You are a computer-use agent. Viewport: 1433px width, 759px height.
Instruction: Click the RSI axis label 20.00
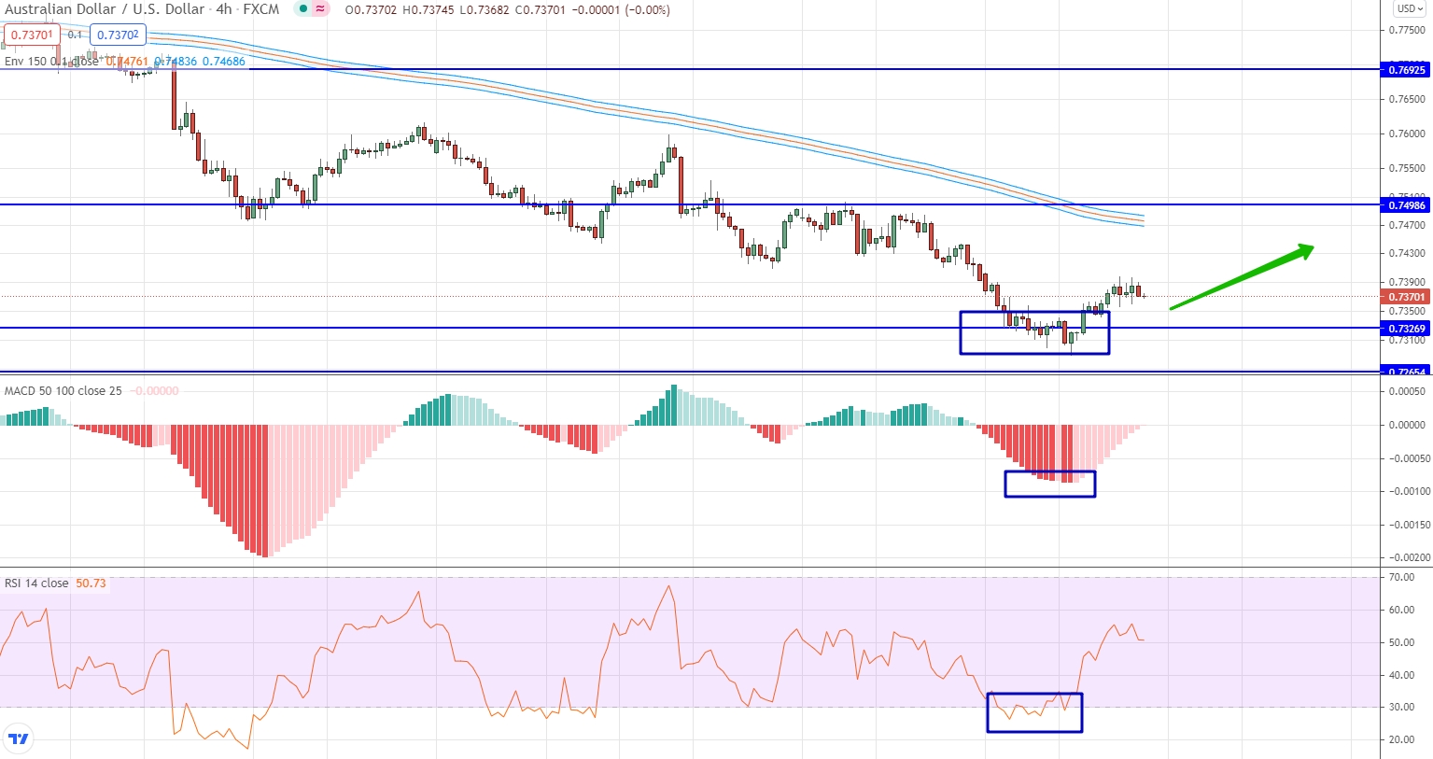(x=1401, y=739)
